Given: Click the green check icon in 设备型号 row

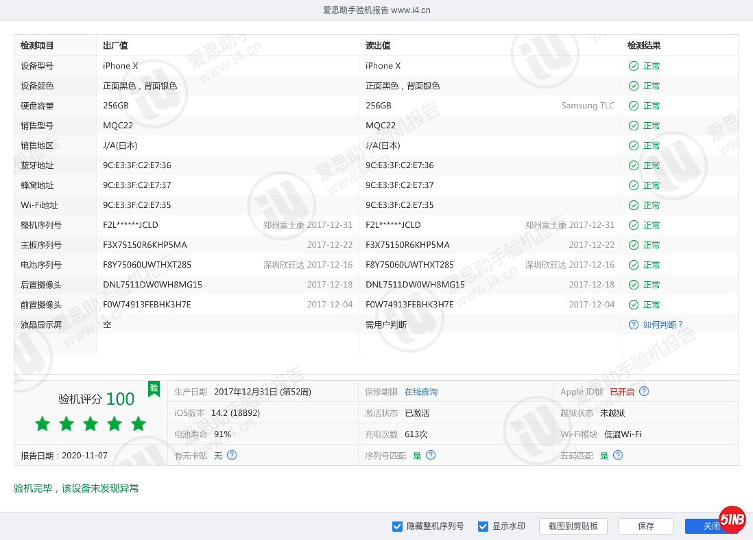Looking at the screenshot, I should [634, 66].
